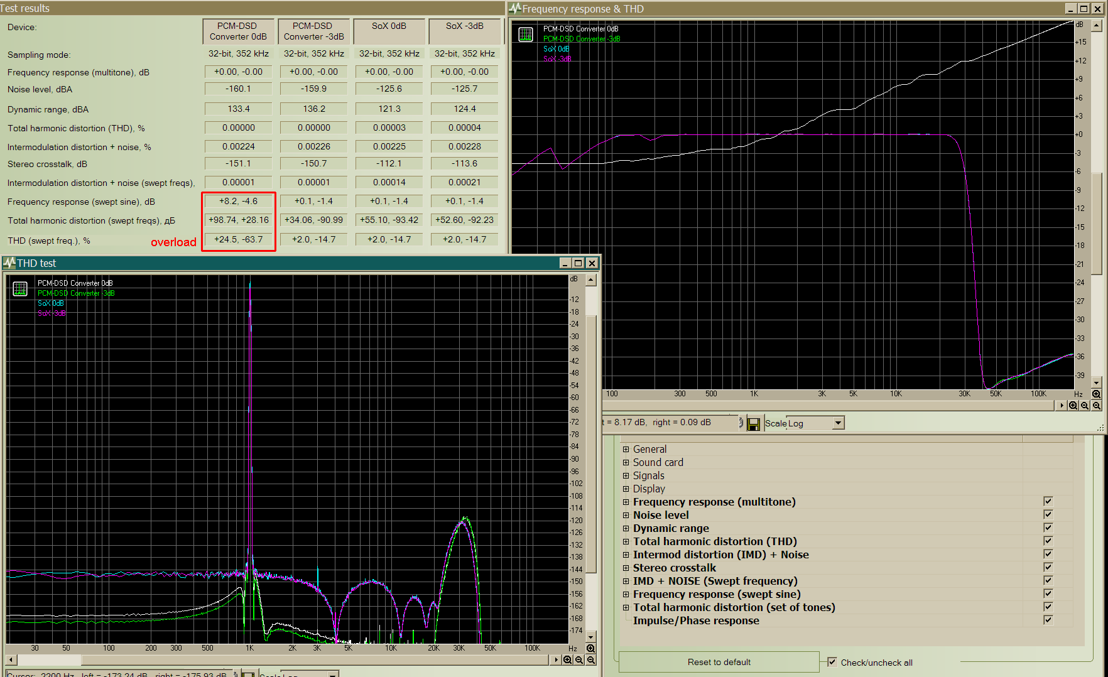Open the Scale Log dropdown
Viewport: 1108px width, 677px height.
(x=838, y=423)
